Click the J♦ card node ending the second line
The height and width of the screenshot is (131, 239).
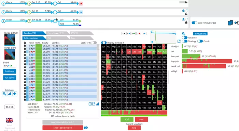(x=81, y=12)
